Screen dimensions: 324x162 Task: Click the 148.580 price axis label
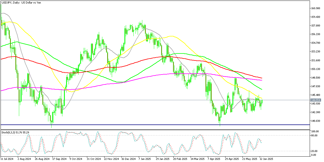tap(315, 78)
